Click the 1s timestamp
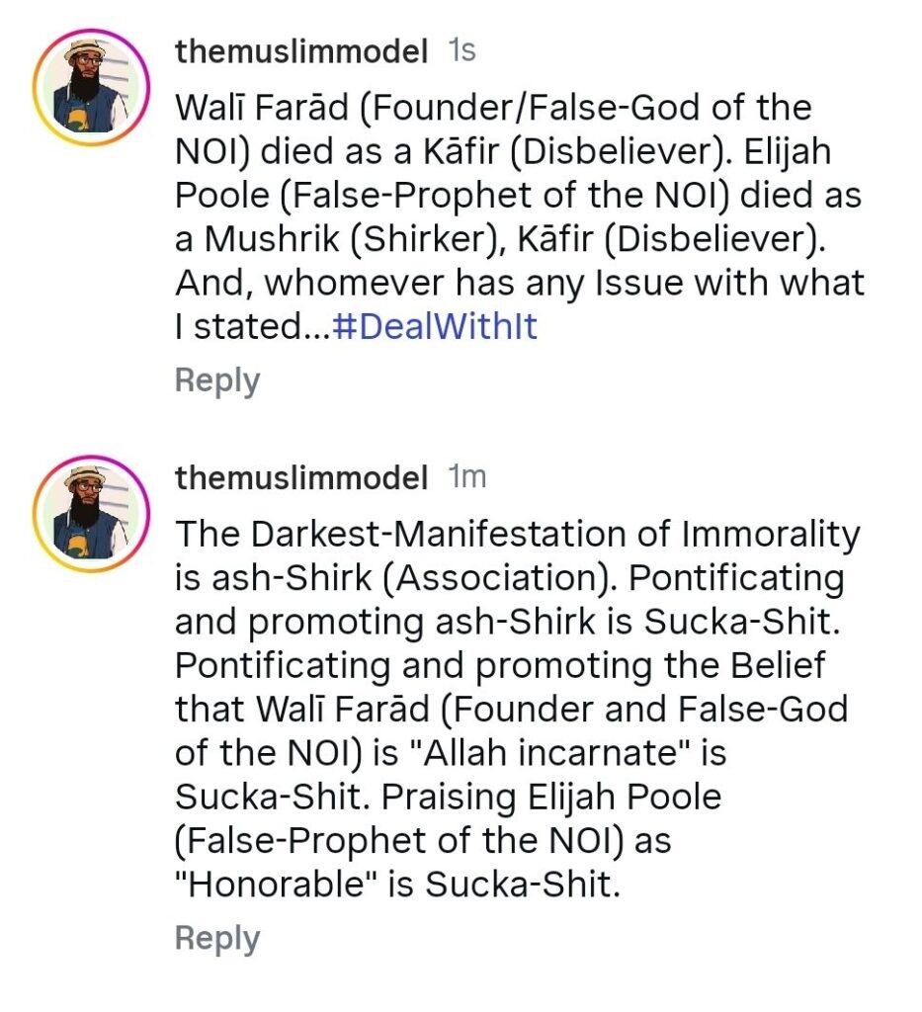The height and width of the screenshot is (1012, 922). pyautogui.click(x=461, y=52)
